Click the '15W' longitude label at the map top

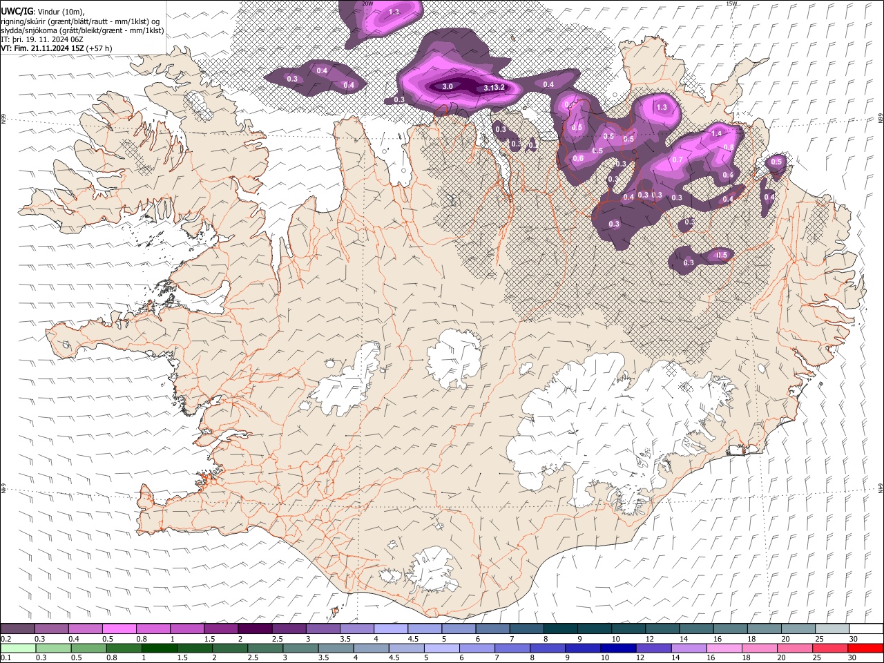click(731, 3)
